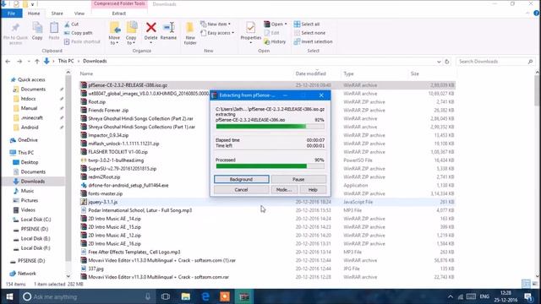Click the Help button in dialog
The image size is (541, 304).
[x=313, y=189]
